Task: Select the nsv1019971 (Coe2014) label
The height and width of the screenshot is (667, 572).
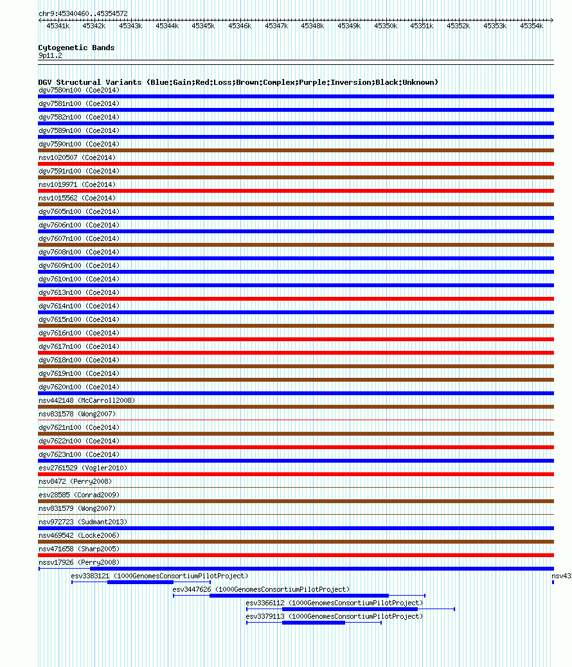Action: click(x=77, y=184)
